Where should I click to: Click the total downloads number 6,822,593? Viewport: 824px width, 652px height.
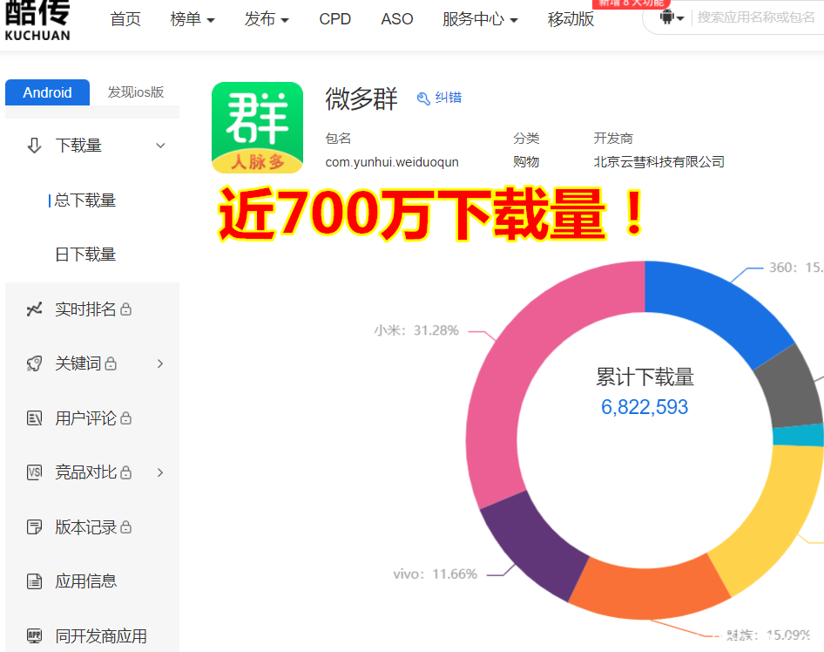point(645,407)
